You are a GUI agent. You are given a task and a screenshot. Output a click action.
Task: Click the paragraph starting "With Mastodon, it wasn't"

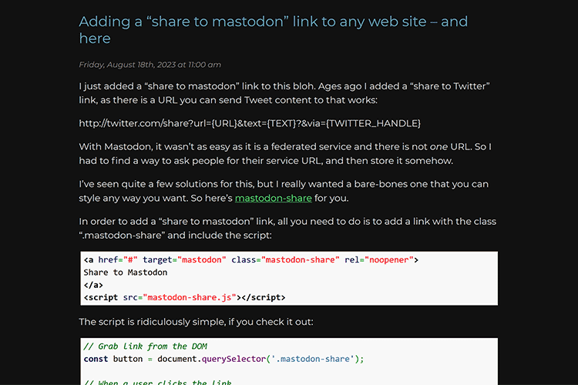[285, 153]
